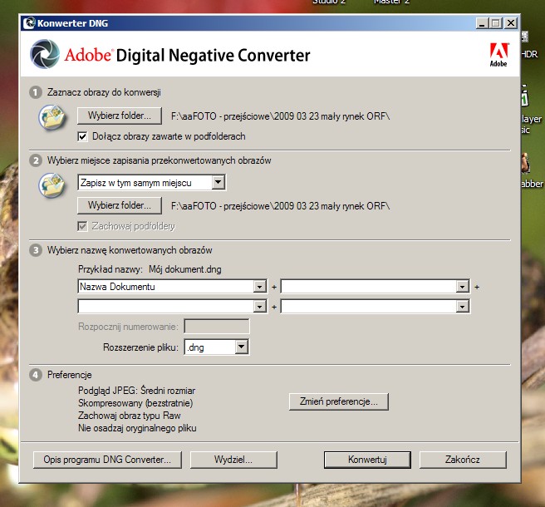Click the source folder icon in step 1
The width and height of the screenshot is (545, 507).
[x=52, y=117]
